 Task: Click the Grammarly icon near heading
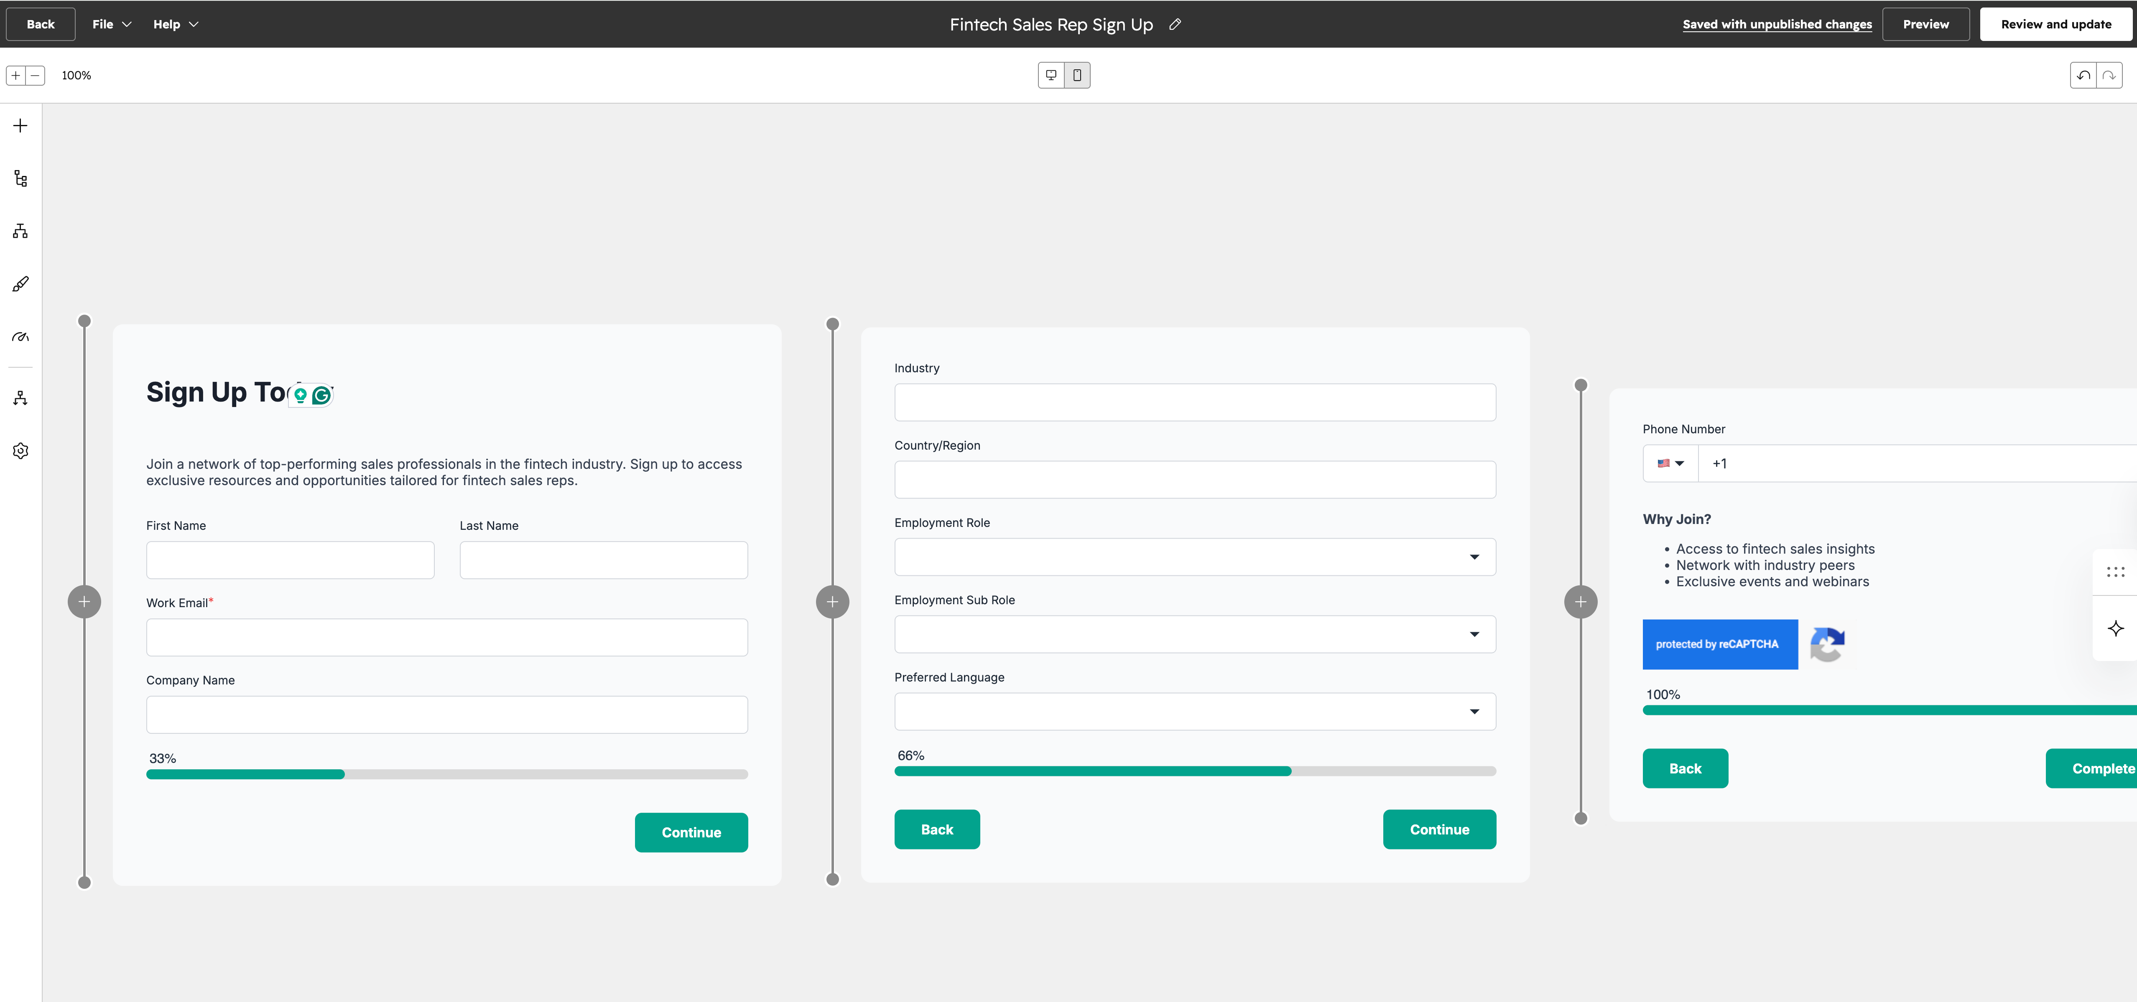click(x=321, y=396)
